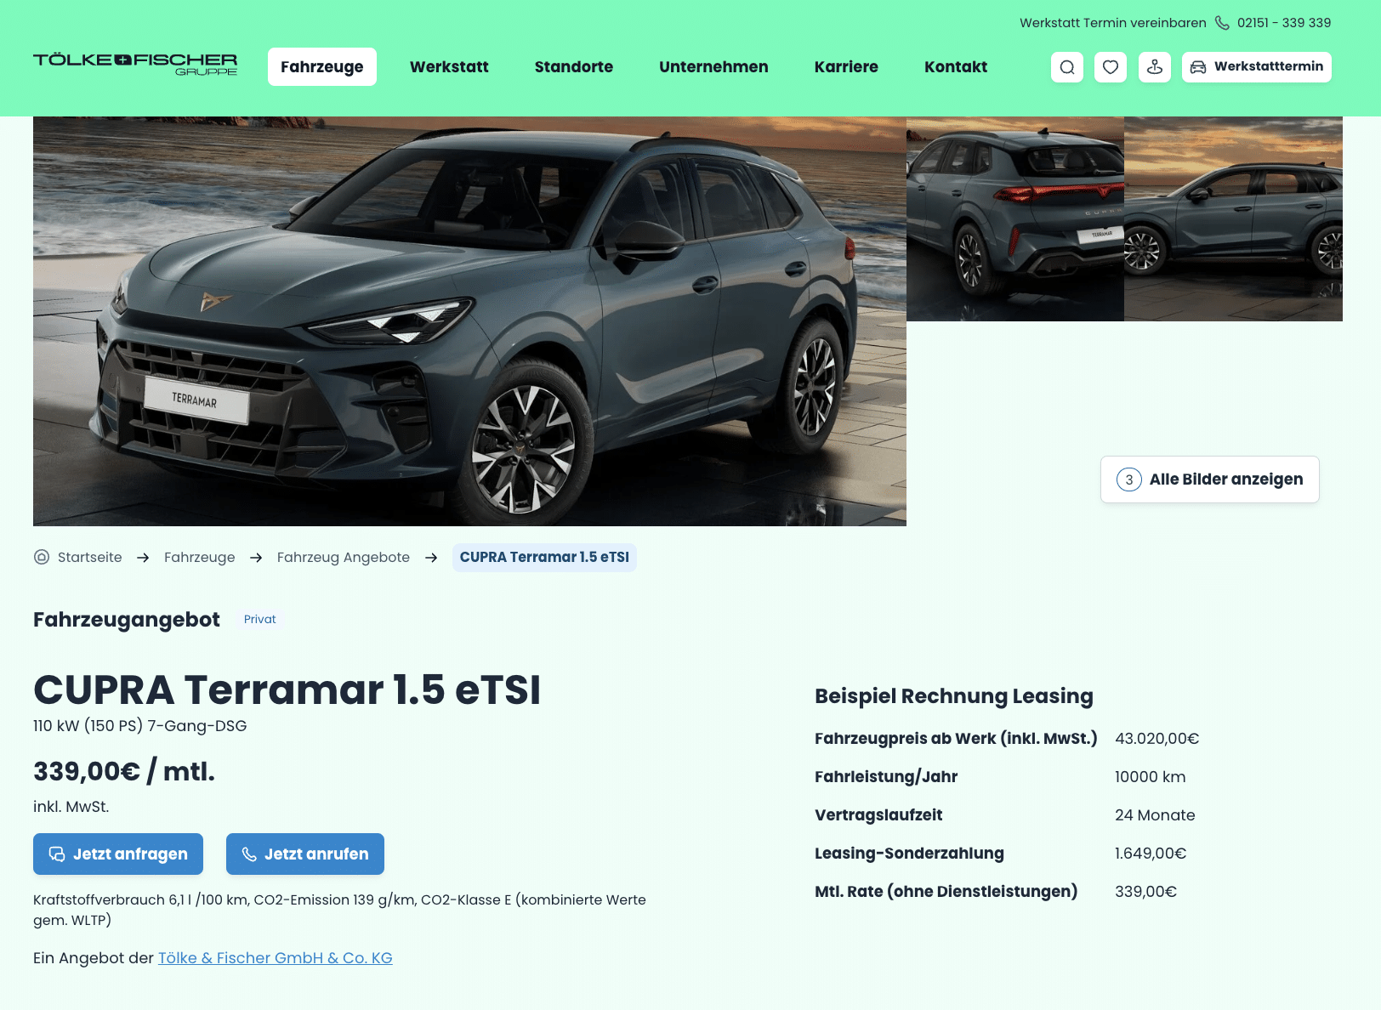The image size is (1381, 1010).
Task: Open the search magnifier icon
Action: pos(1067,67)
